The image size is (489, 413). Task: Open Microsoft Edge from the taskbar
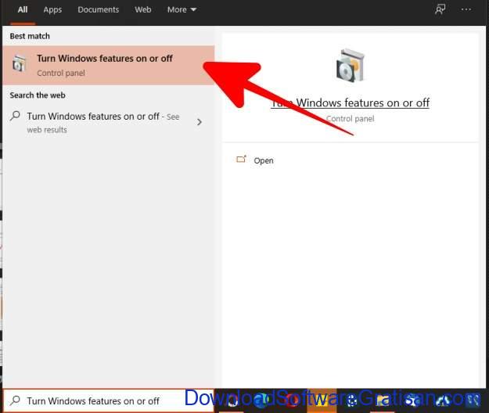coord(260,400)
